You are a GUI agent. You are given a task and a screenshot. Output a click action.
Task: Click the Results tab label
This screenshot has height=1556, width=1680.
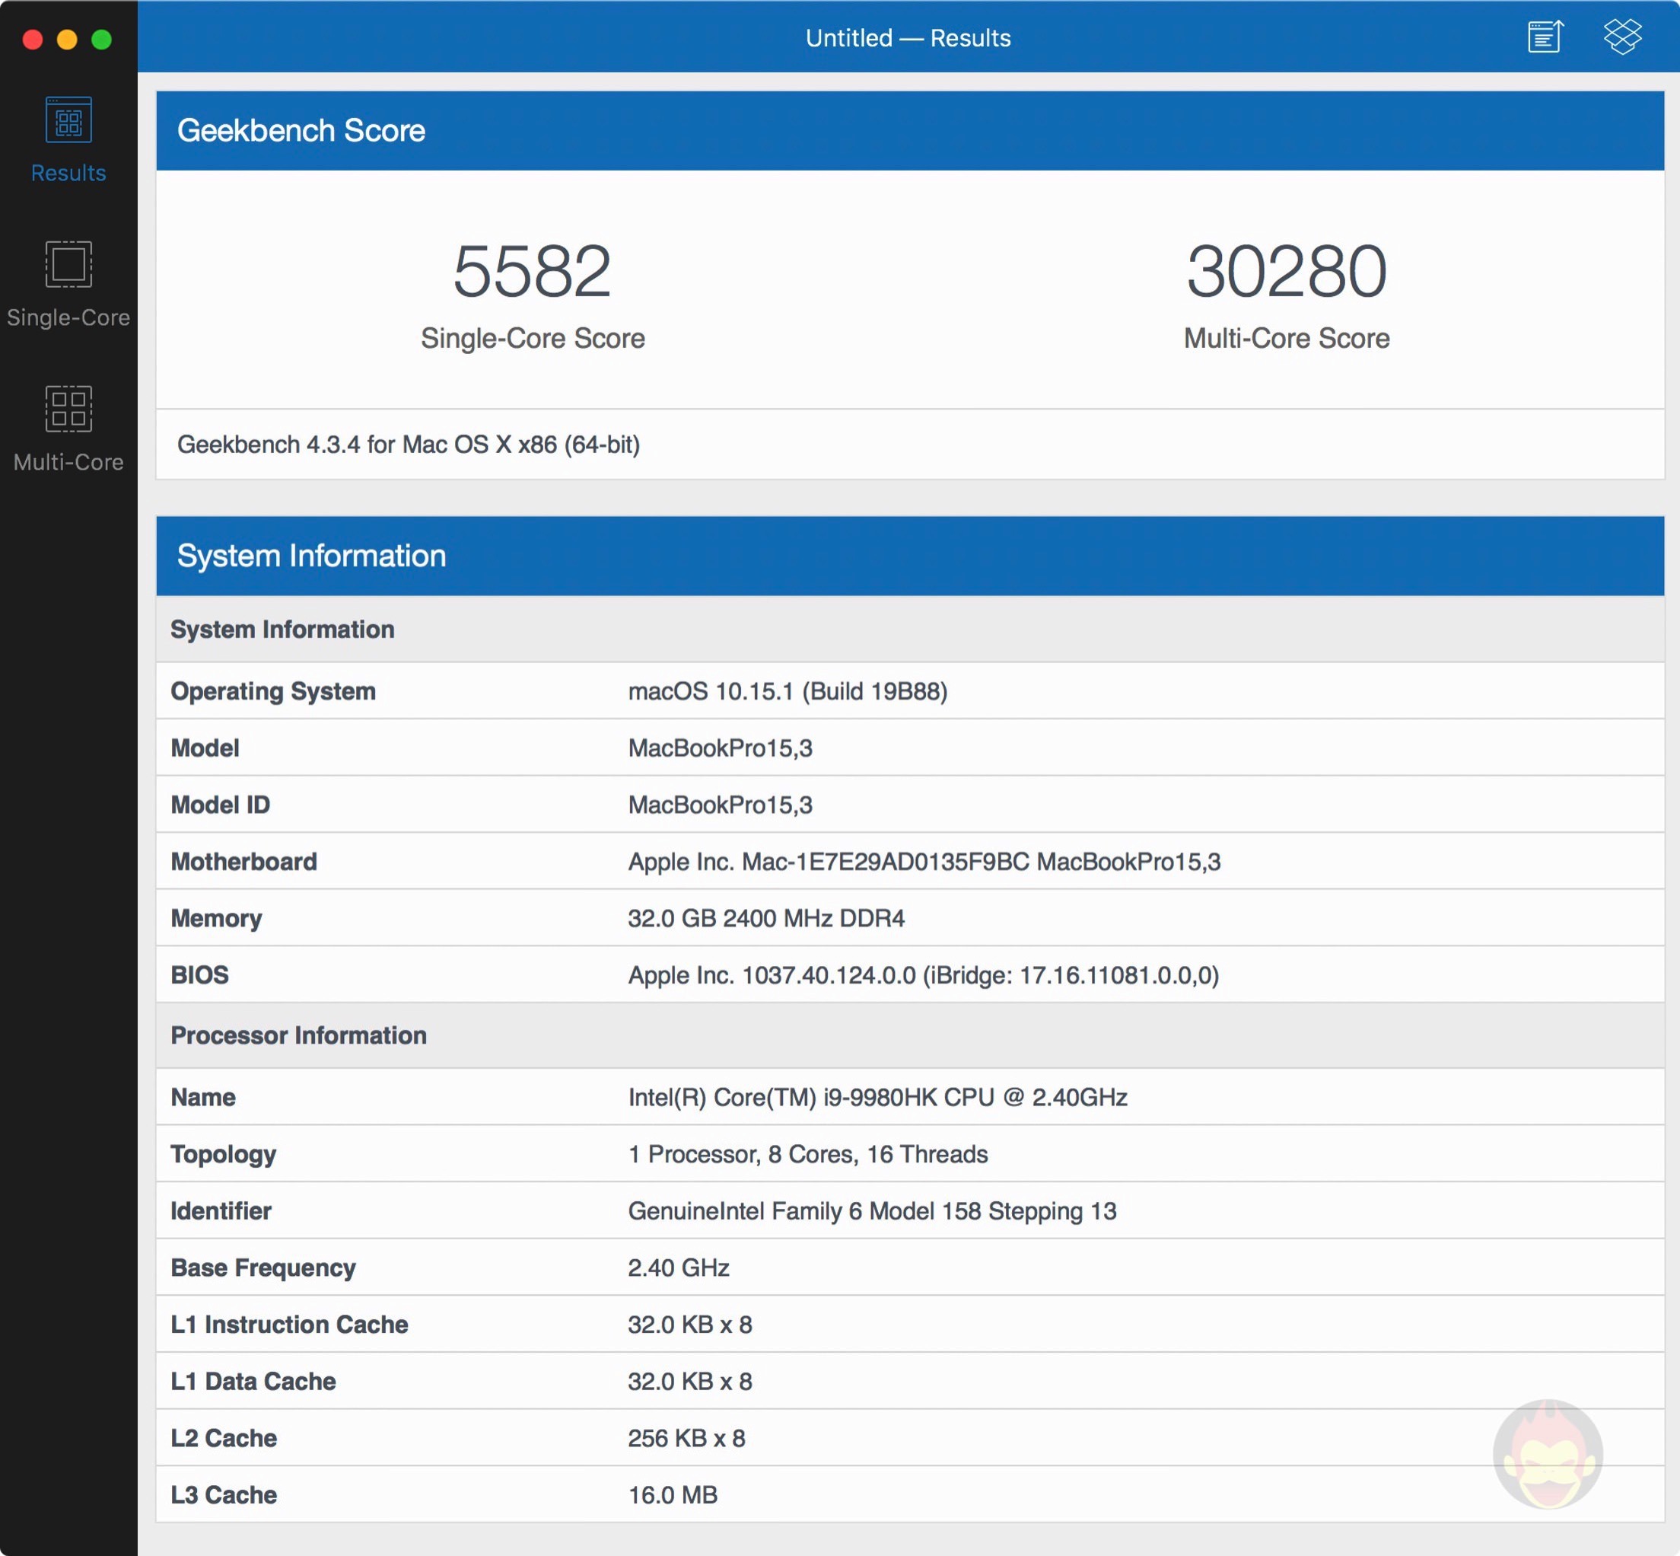pyautogui.click(x=68, y=173)
